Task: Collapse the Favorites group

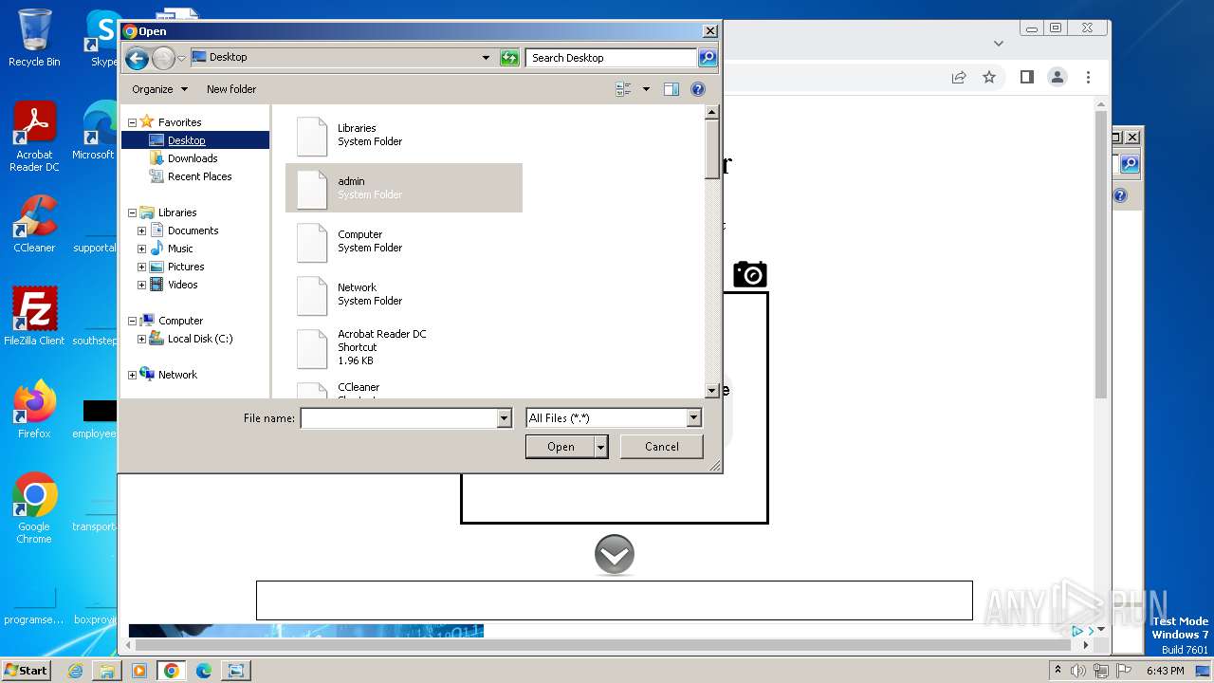Action: point(132,122)
